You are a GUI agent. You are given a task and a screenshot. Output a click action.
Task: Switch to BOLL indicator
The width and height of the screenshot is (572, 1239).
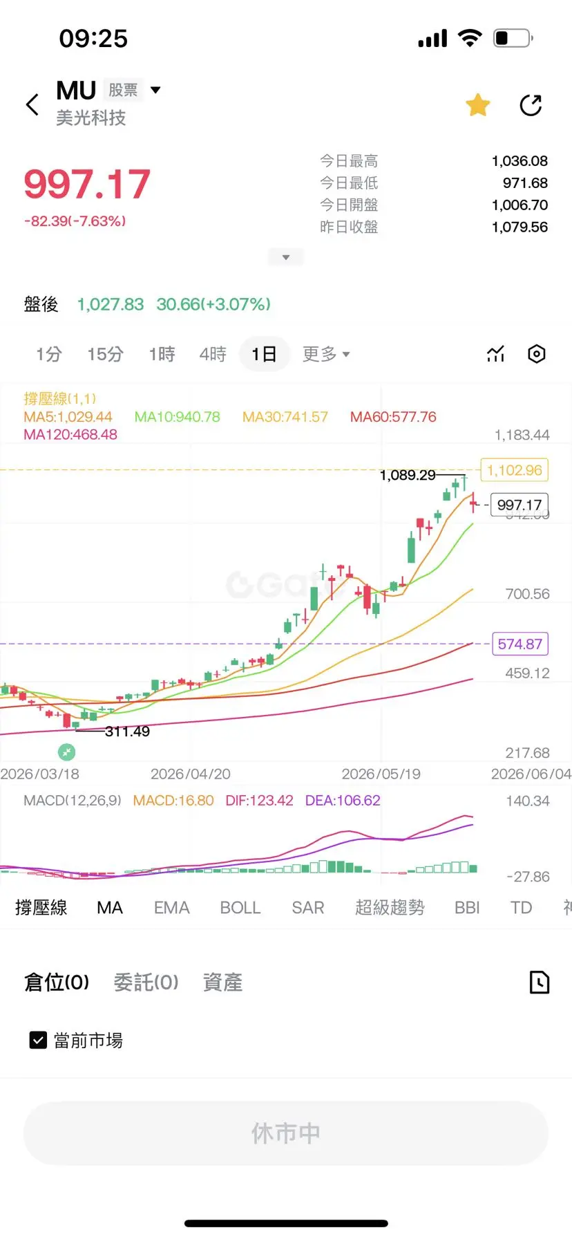click(240, 907)
